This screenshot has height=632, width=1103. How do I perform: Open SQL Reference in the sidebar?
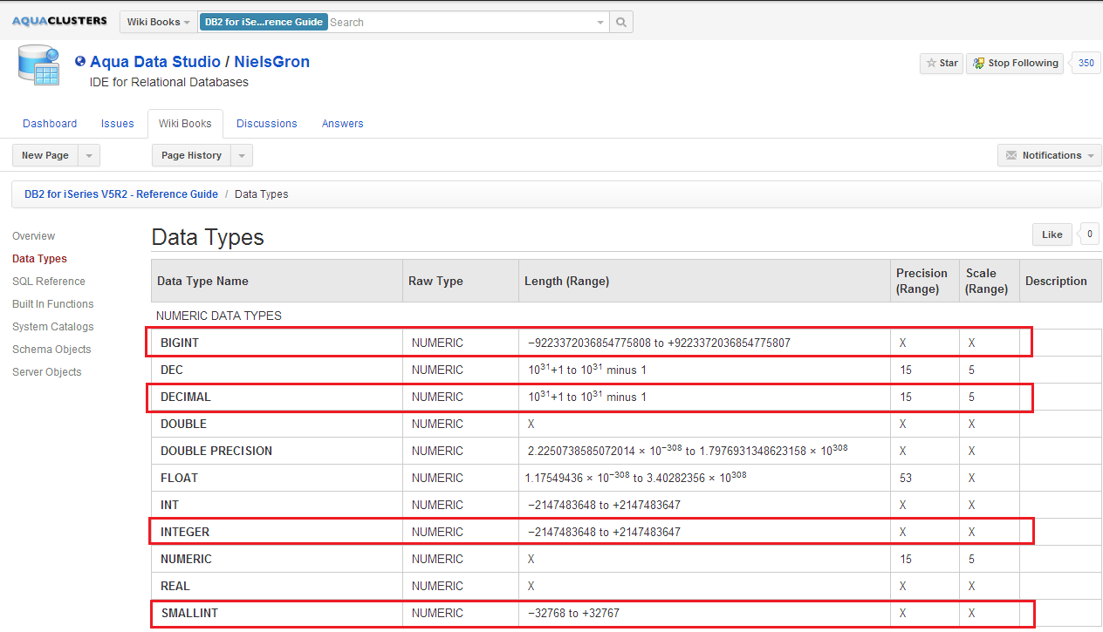(49, 282)
